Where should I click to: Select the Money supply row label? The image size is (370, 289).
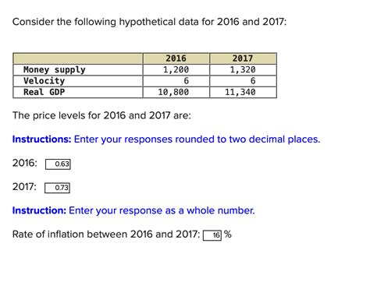click(x=54, y=69)
